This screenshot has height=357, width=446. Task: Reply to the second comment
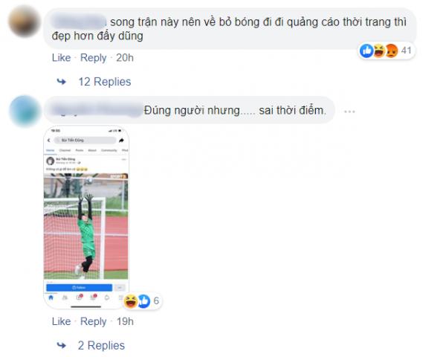[94, 322]
